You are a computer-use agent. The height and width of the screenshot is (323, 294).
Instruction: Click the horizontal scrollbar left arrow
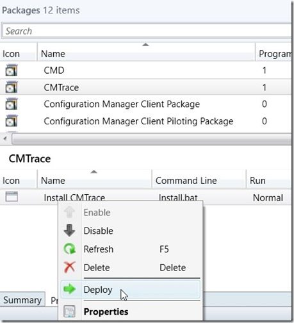coord(5,138)
